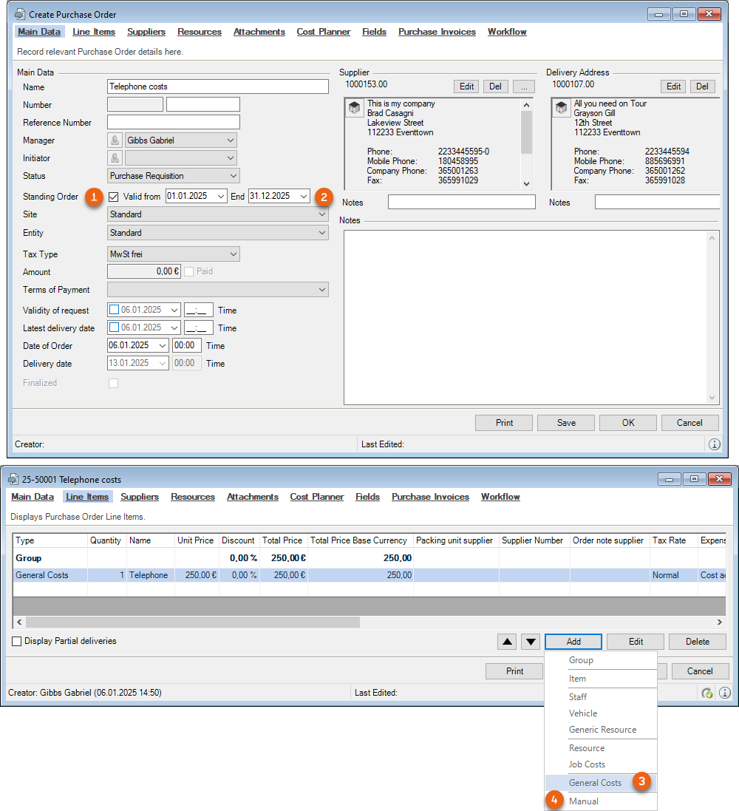Click the Supplier company building icon

tap(354, 109)
